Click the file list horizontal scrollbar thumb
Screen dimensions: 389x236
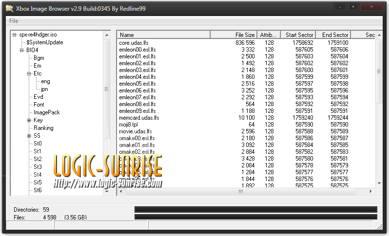point(240,191)
